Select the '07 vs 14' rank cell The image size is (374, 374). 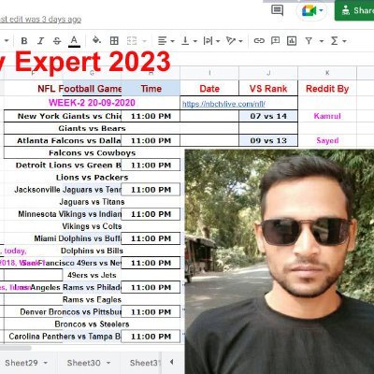[x=268, y=116]
